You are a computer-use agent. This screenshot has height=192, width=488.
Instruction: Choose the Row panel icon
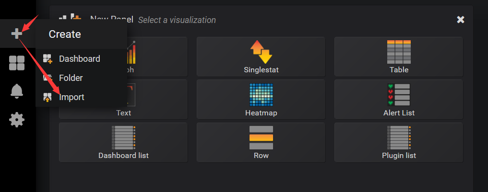[x=261, y=138]
